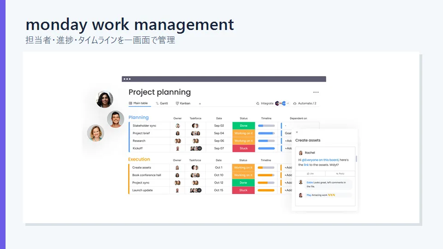Select the Kickoff task row

[x=138, y=148]
